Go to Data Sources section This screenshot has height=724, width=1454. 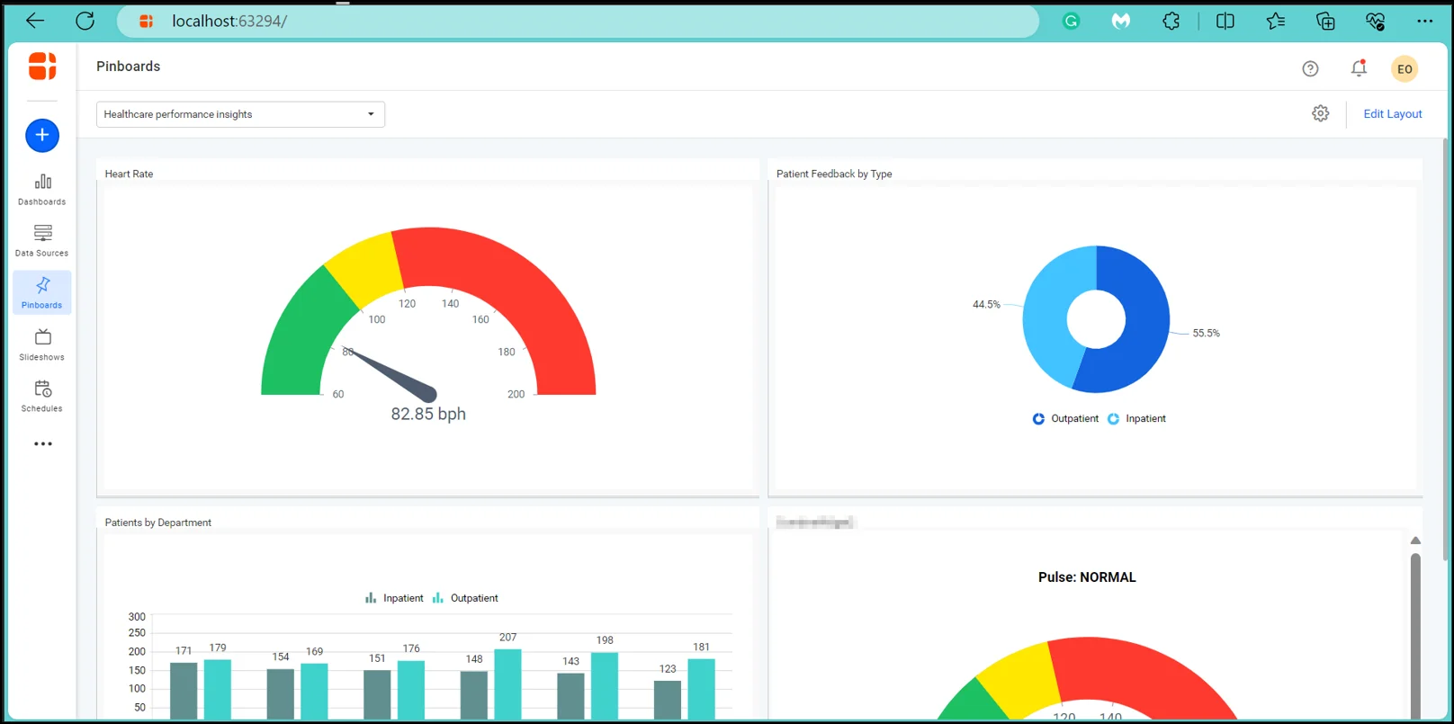(42, 241)
